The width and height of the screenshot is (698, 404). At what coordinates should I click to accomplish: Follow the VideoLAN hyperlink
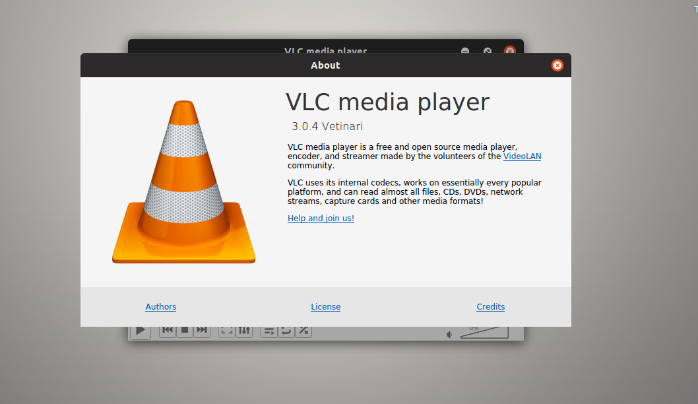pyautogui.click(x=522, y=156)
